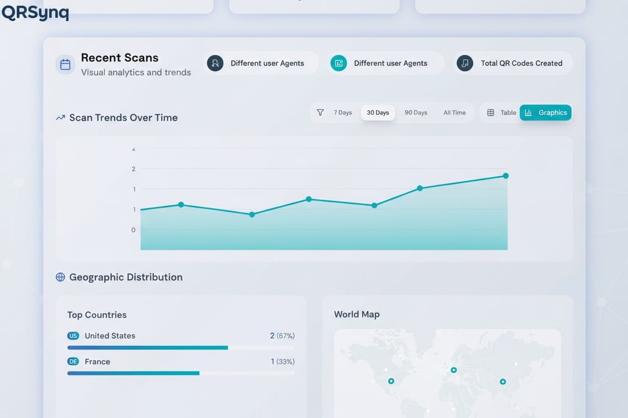Select the All Time range option

454,113
